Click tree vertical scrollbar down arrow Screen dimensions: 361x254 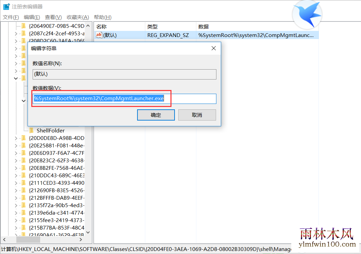coord(88,232)
